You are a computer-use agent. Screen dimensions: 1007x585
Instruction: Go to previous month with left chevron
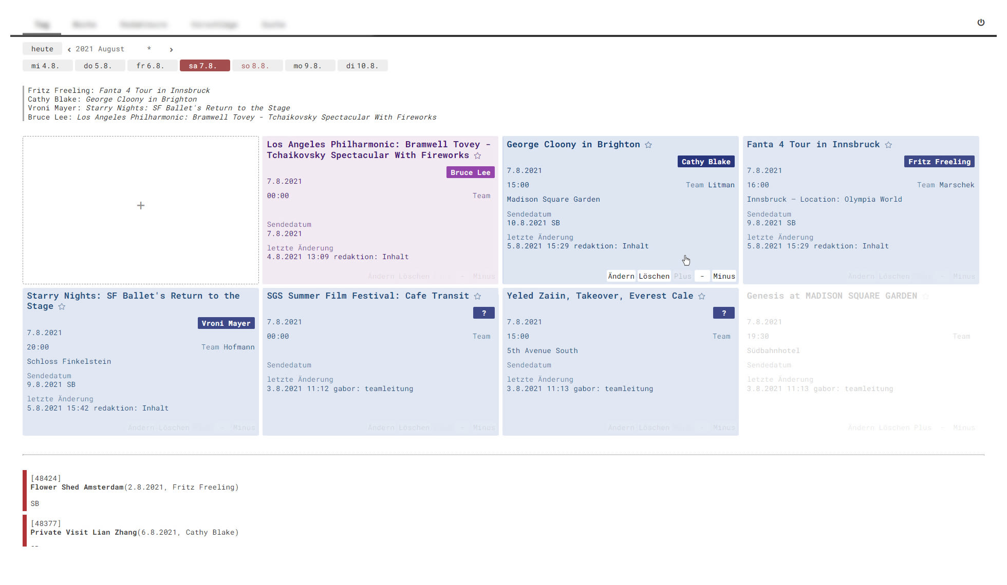click(x=69, y=50)
